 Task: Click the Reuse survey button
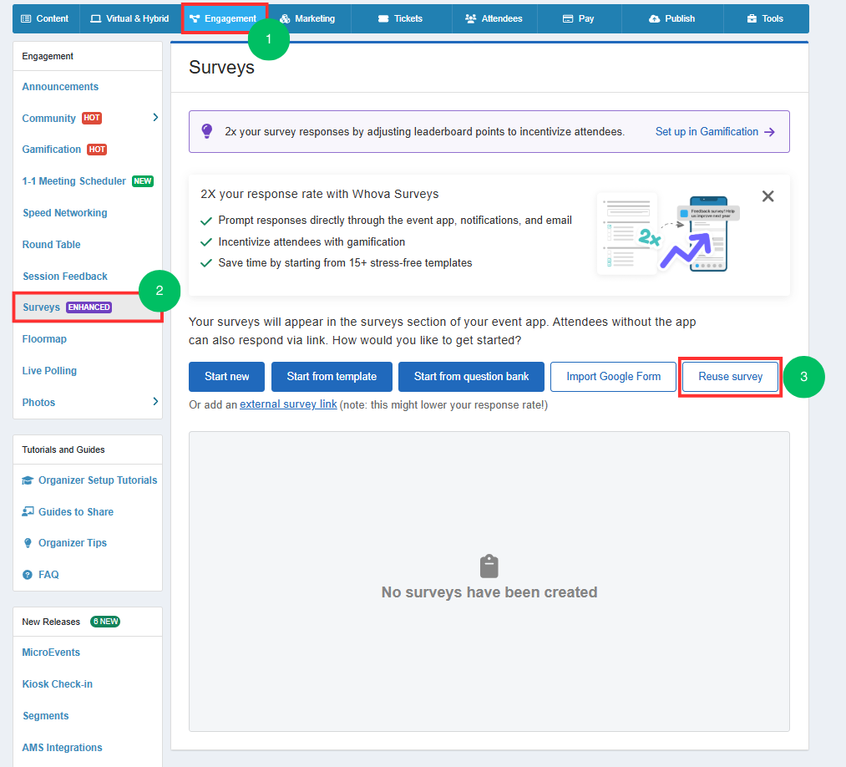(731, 377)
